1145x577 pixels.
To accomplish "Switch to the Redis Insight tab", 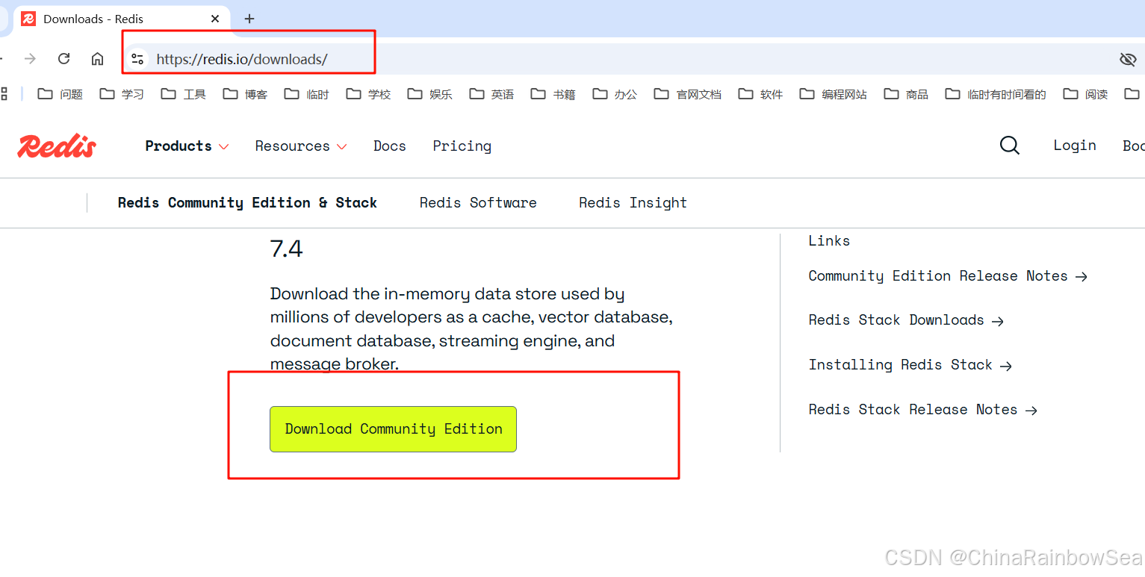I will coord(633,203).
